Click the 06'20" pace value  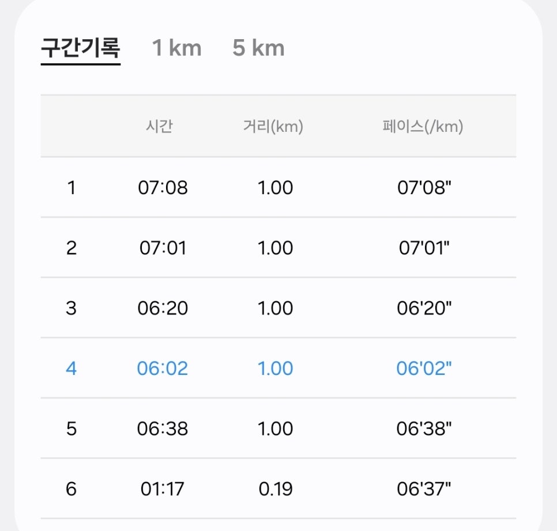tap(424, 308)
